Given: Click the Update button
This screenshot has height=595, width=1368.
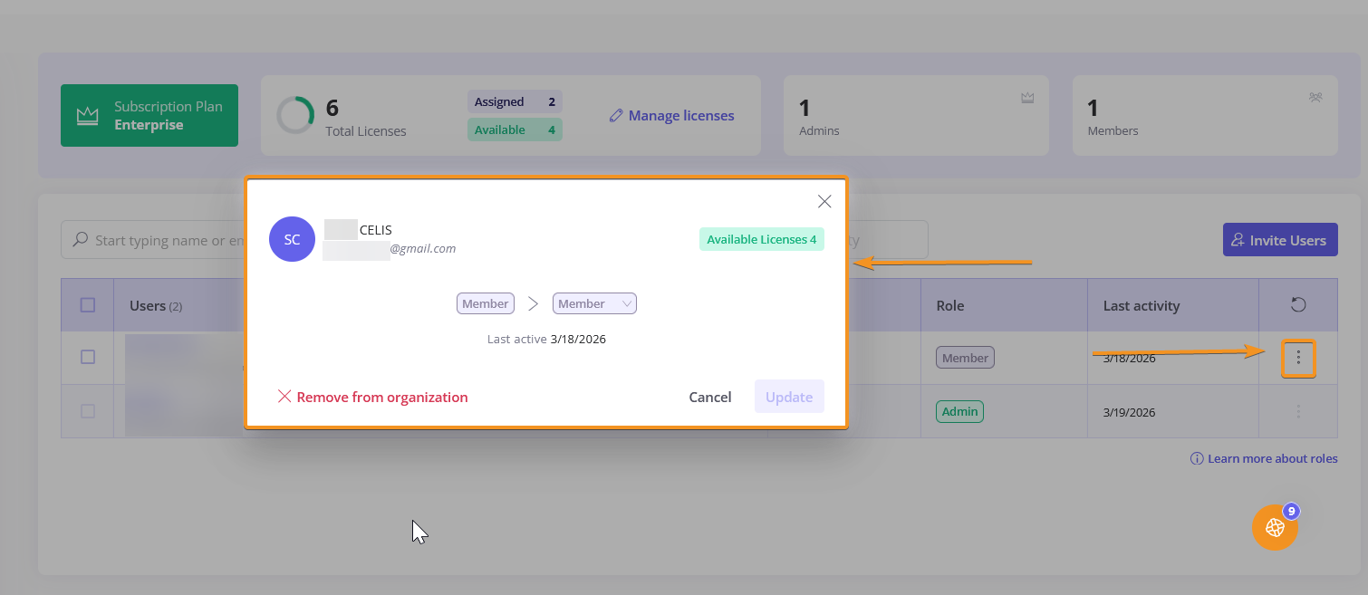Looking at the screenshot, I should pyautogui.click(x=788, y=397).
